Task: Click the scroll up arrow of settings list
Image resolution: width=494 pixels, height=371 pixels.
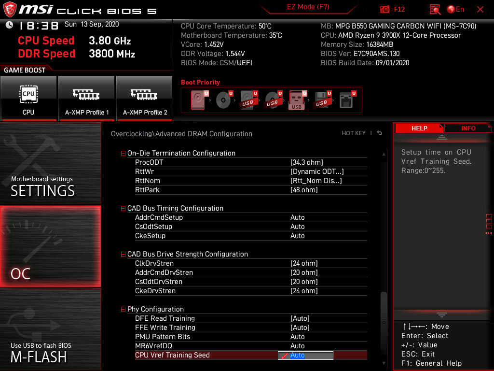Action: tap(384, 154)
